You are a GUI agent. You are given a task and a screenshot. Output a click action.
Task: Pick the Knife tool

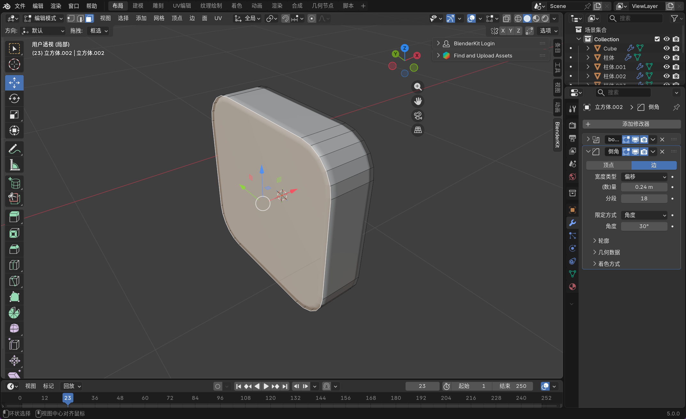[14, 281]
